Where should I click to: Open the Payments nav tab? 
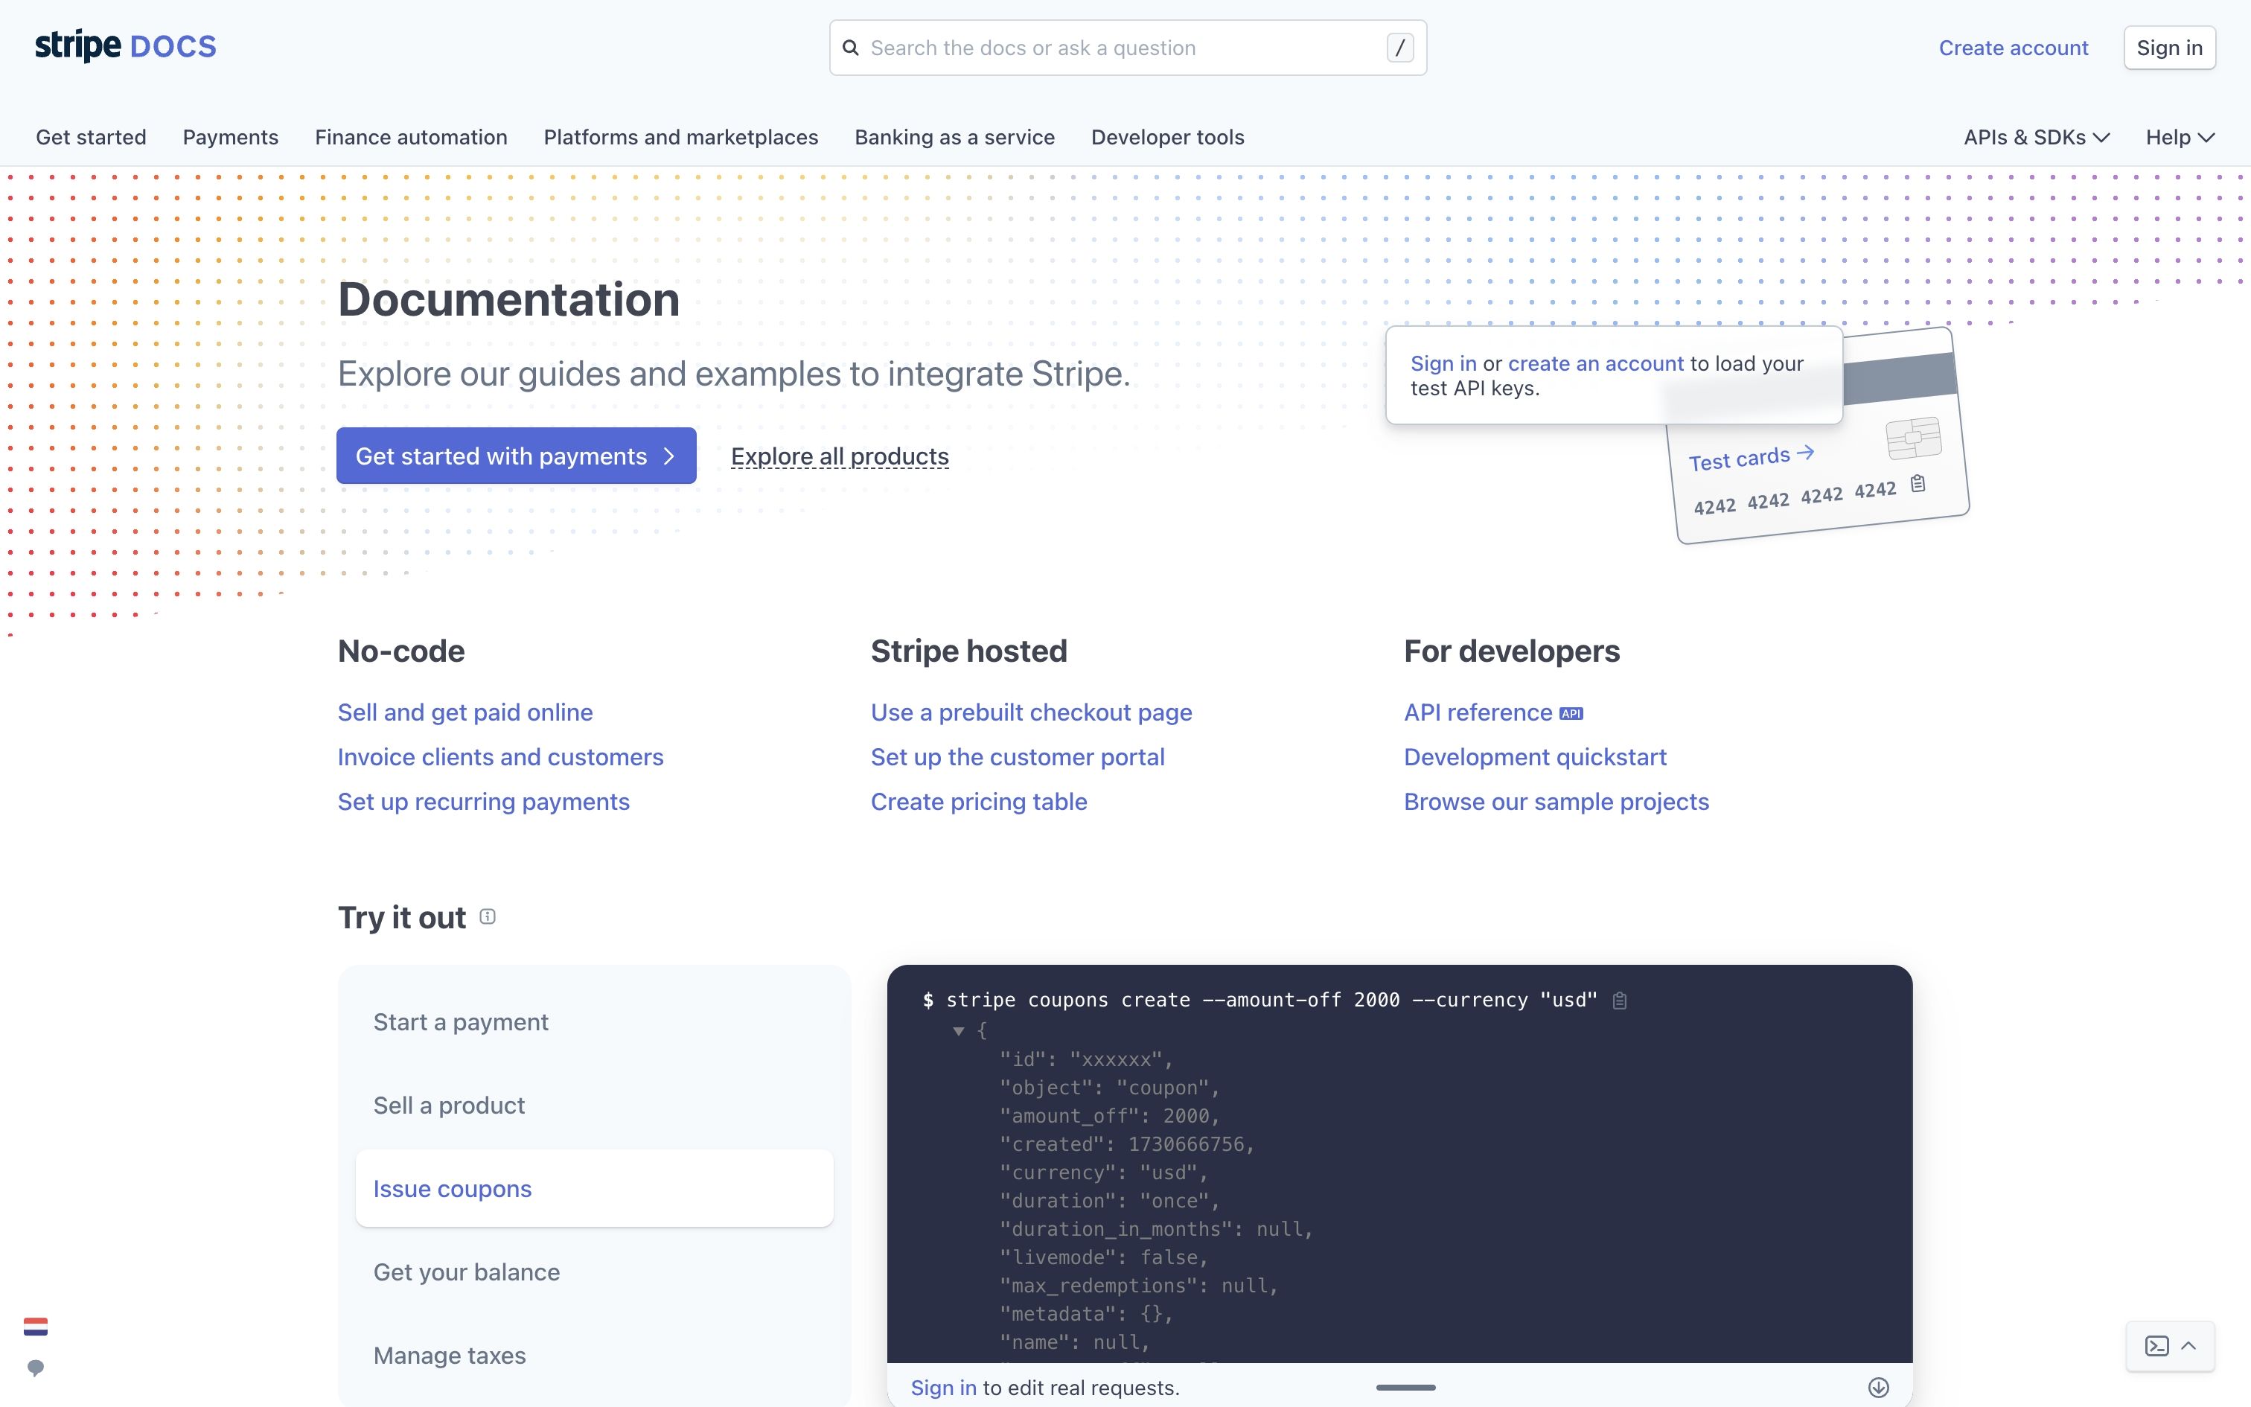coord(231,138)
